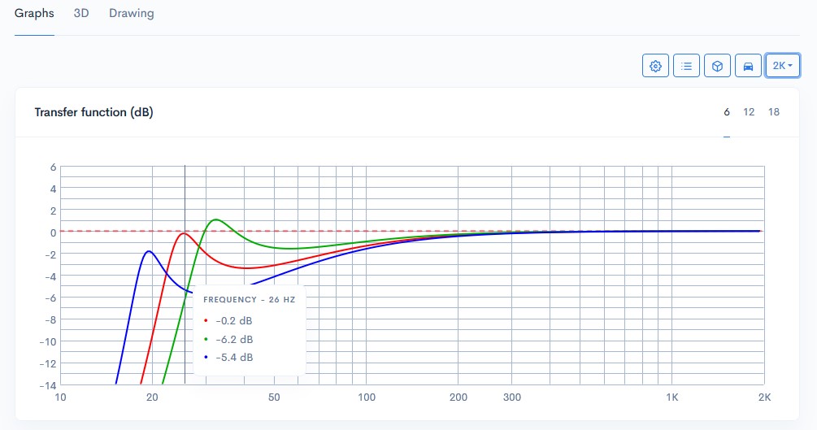
Task: Select the 6 dB scale option
Action: tap(727, 112)
